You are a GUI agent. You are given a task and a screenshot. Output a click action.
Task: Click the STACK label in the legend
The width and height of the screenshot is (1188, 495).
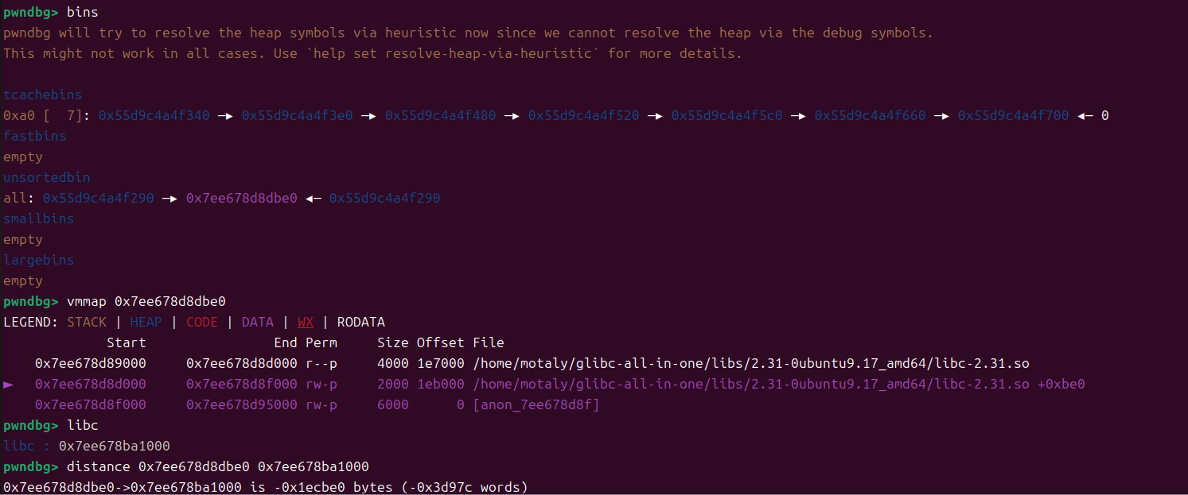[87, 323]
